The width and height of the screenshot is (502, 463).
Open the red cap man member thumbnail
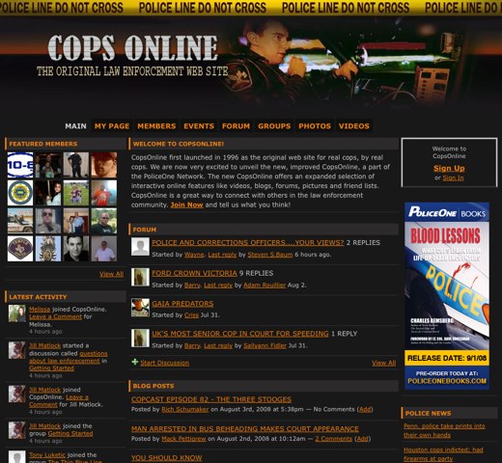(104, 165)
